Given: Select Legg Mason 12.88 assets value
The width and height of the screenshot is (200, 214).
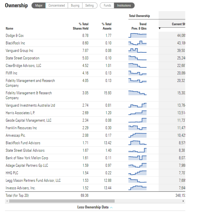Looking at the screenshot, I should pyautogui.click(x=108, y=180).
